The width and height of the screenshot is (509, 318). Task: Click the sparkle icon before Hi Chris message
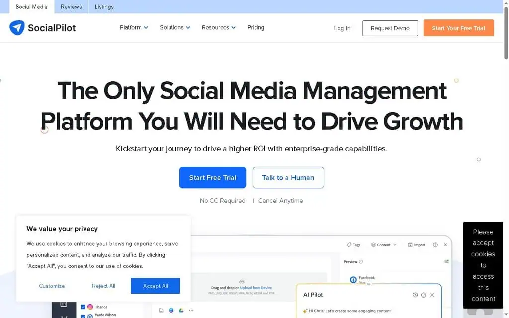pyautogui.click(x=305, y=311)
